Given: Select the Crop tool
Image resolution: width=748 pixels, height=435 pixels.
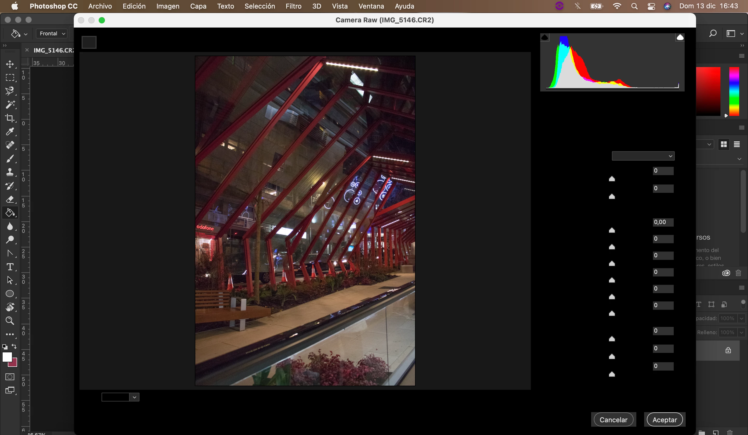Looking at the screenshot, I should pos(10,118).
